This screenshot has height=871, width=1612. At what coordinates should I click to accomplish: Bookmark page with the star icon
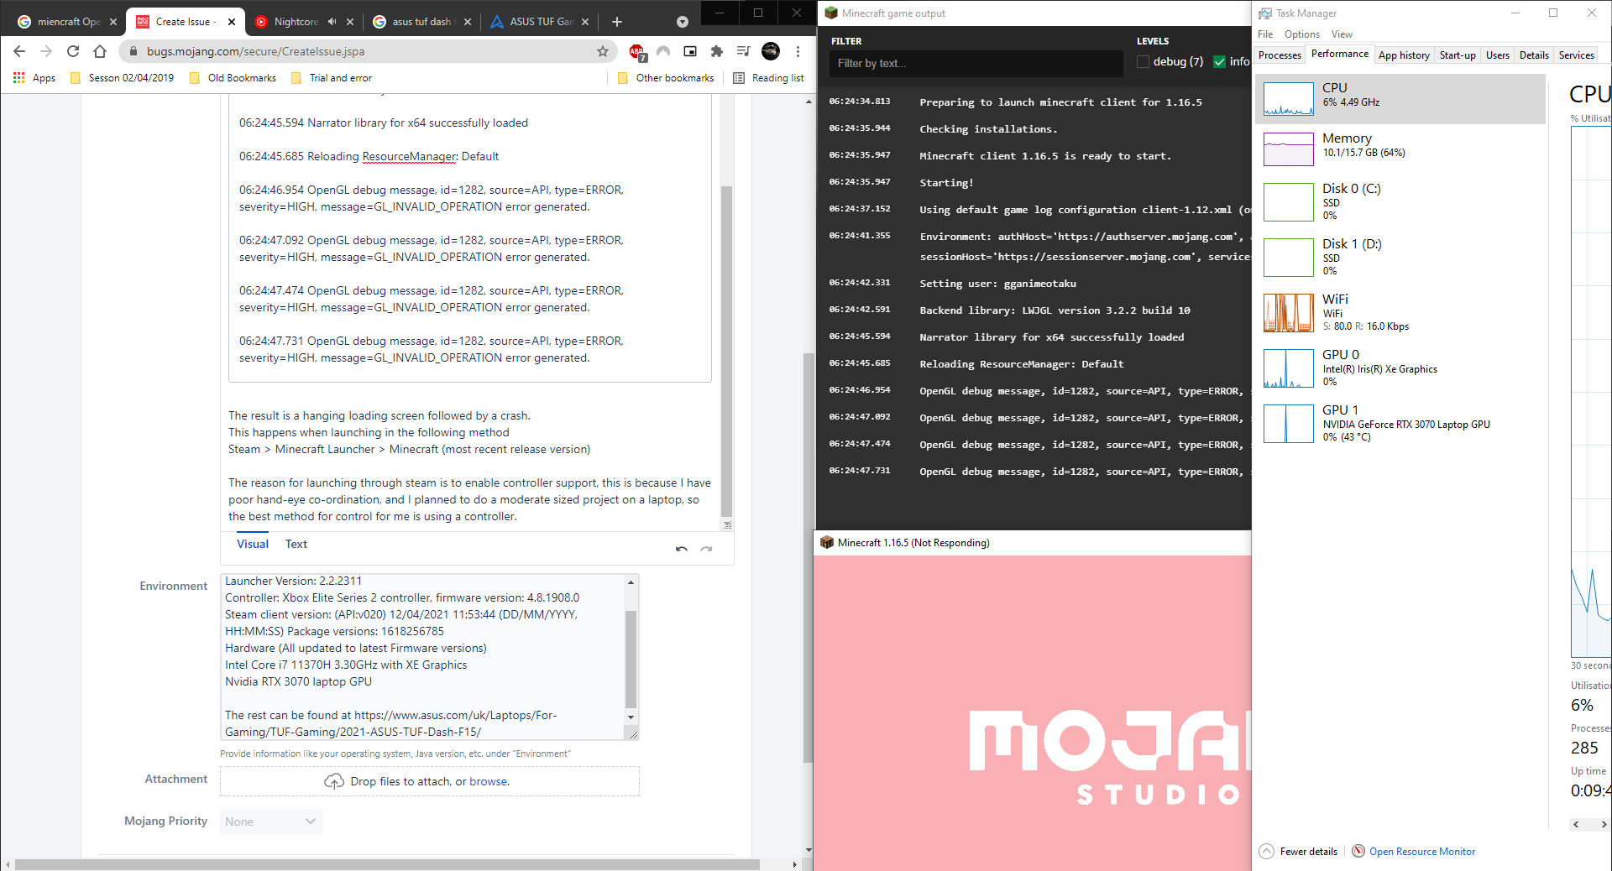click(x=602, y=51)
